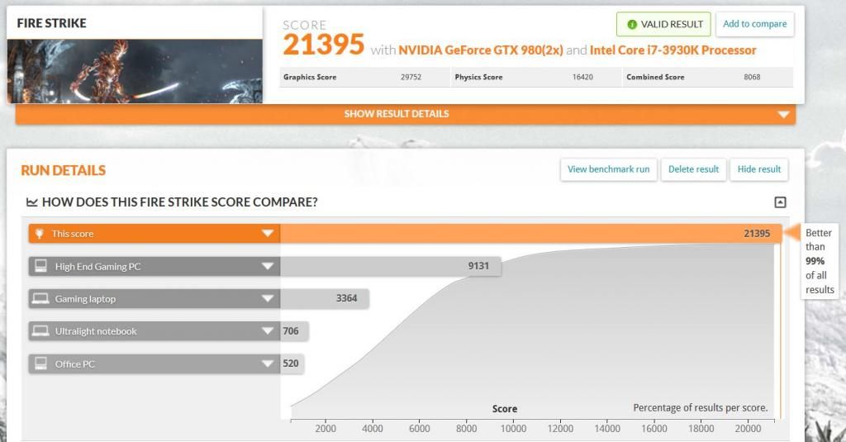
Task: Click the Score axis title on chart
Action: pyautogui.click(x=505, y=409)
